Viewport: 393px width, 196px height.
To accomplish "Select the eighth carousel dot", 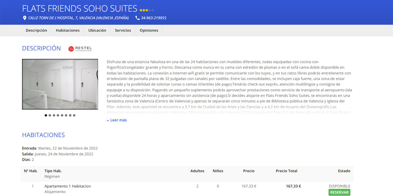I will [x=74, y=115].
